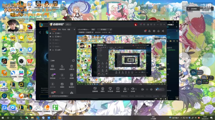Hide the 图片 1 layer
The width and height of the screenshot is (215, 120).
coord(50,33)
